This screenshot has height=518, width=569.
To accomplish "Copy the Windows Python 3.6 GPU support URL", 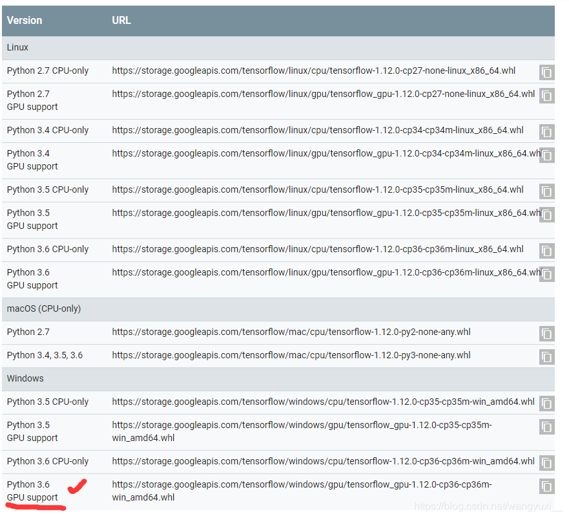I will (546, 486).
